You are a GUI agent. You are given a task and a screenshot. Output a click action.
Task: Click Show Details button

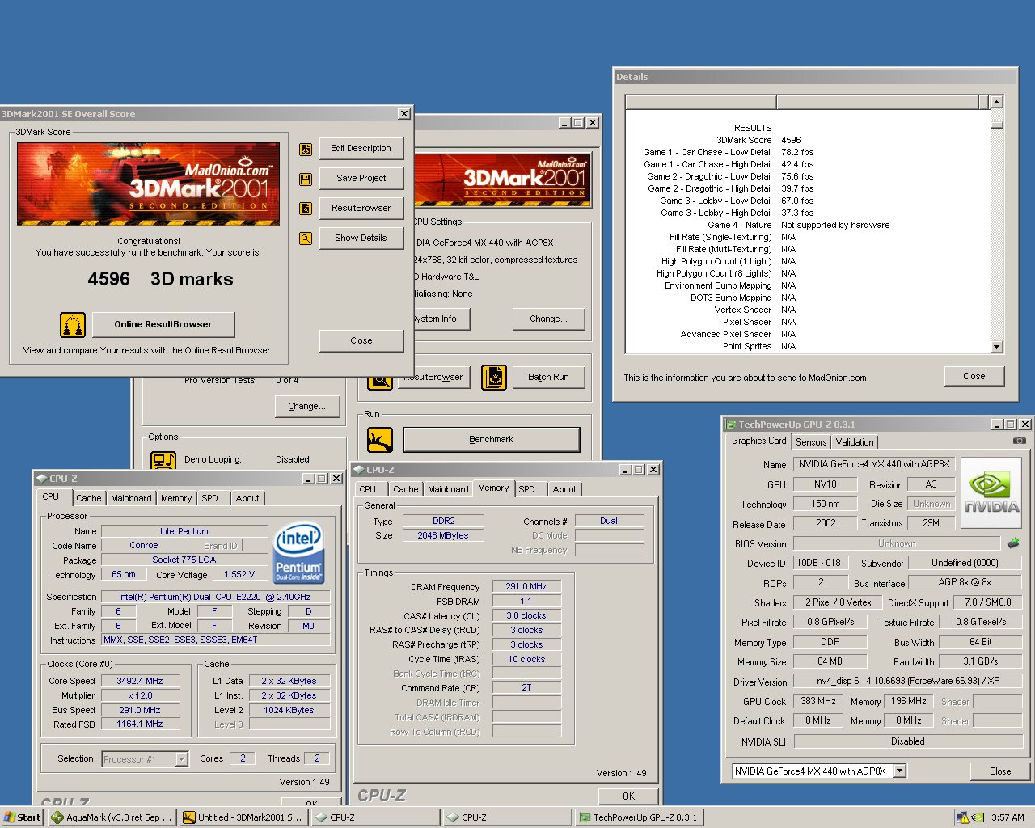tap(361, 239)
